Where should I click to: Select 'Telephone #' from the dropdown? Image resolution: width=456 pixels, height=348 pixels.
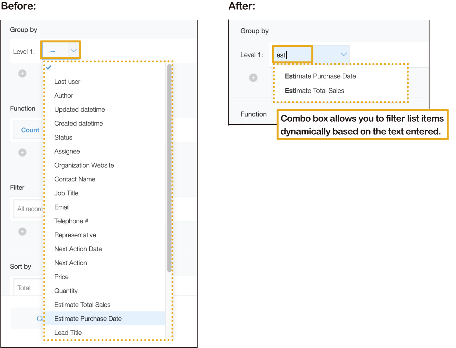71,221
